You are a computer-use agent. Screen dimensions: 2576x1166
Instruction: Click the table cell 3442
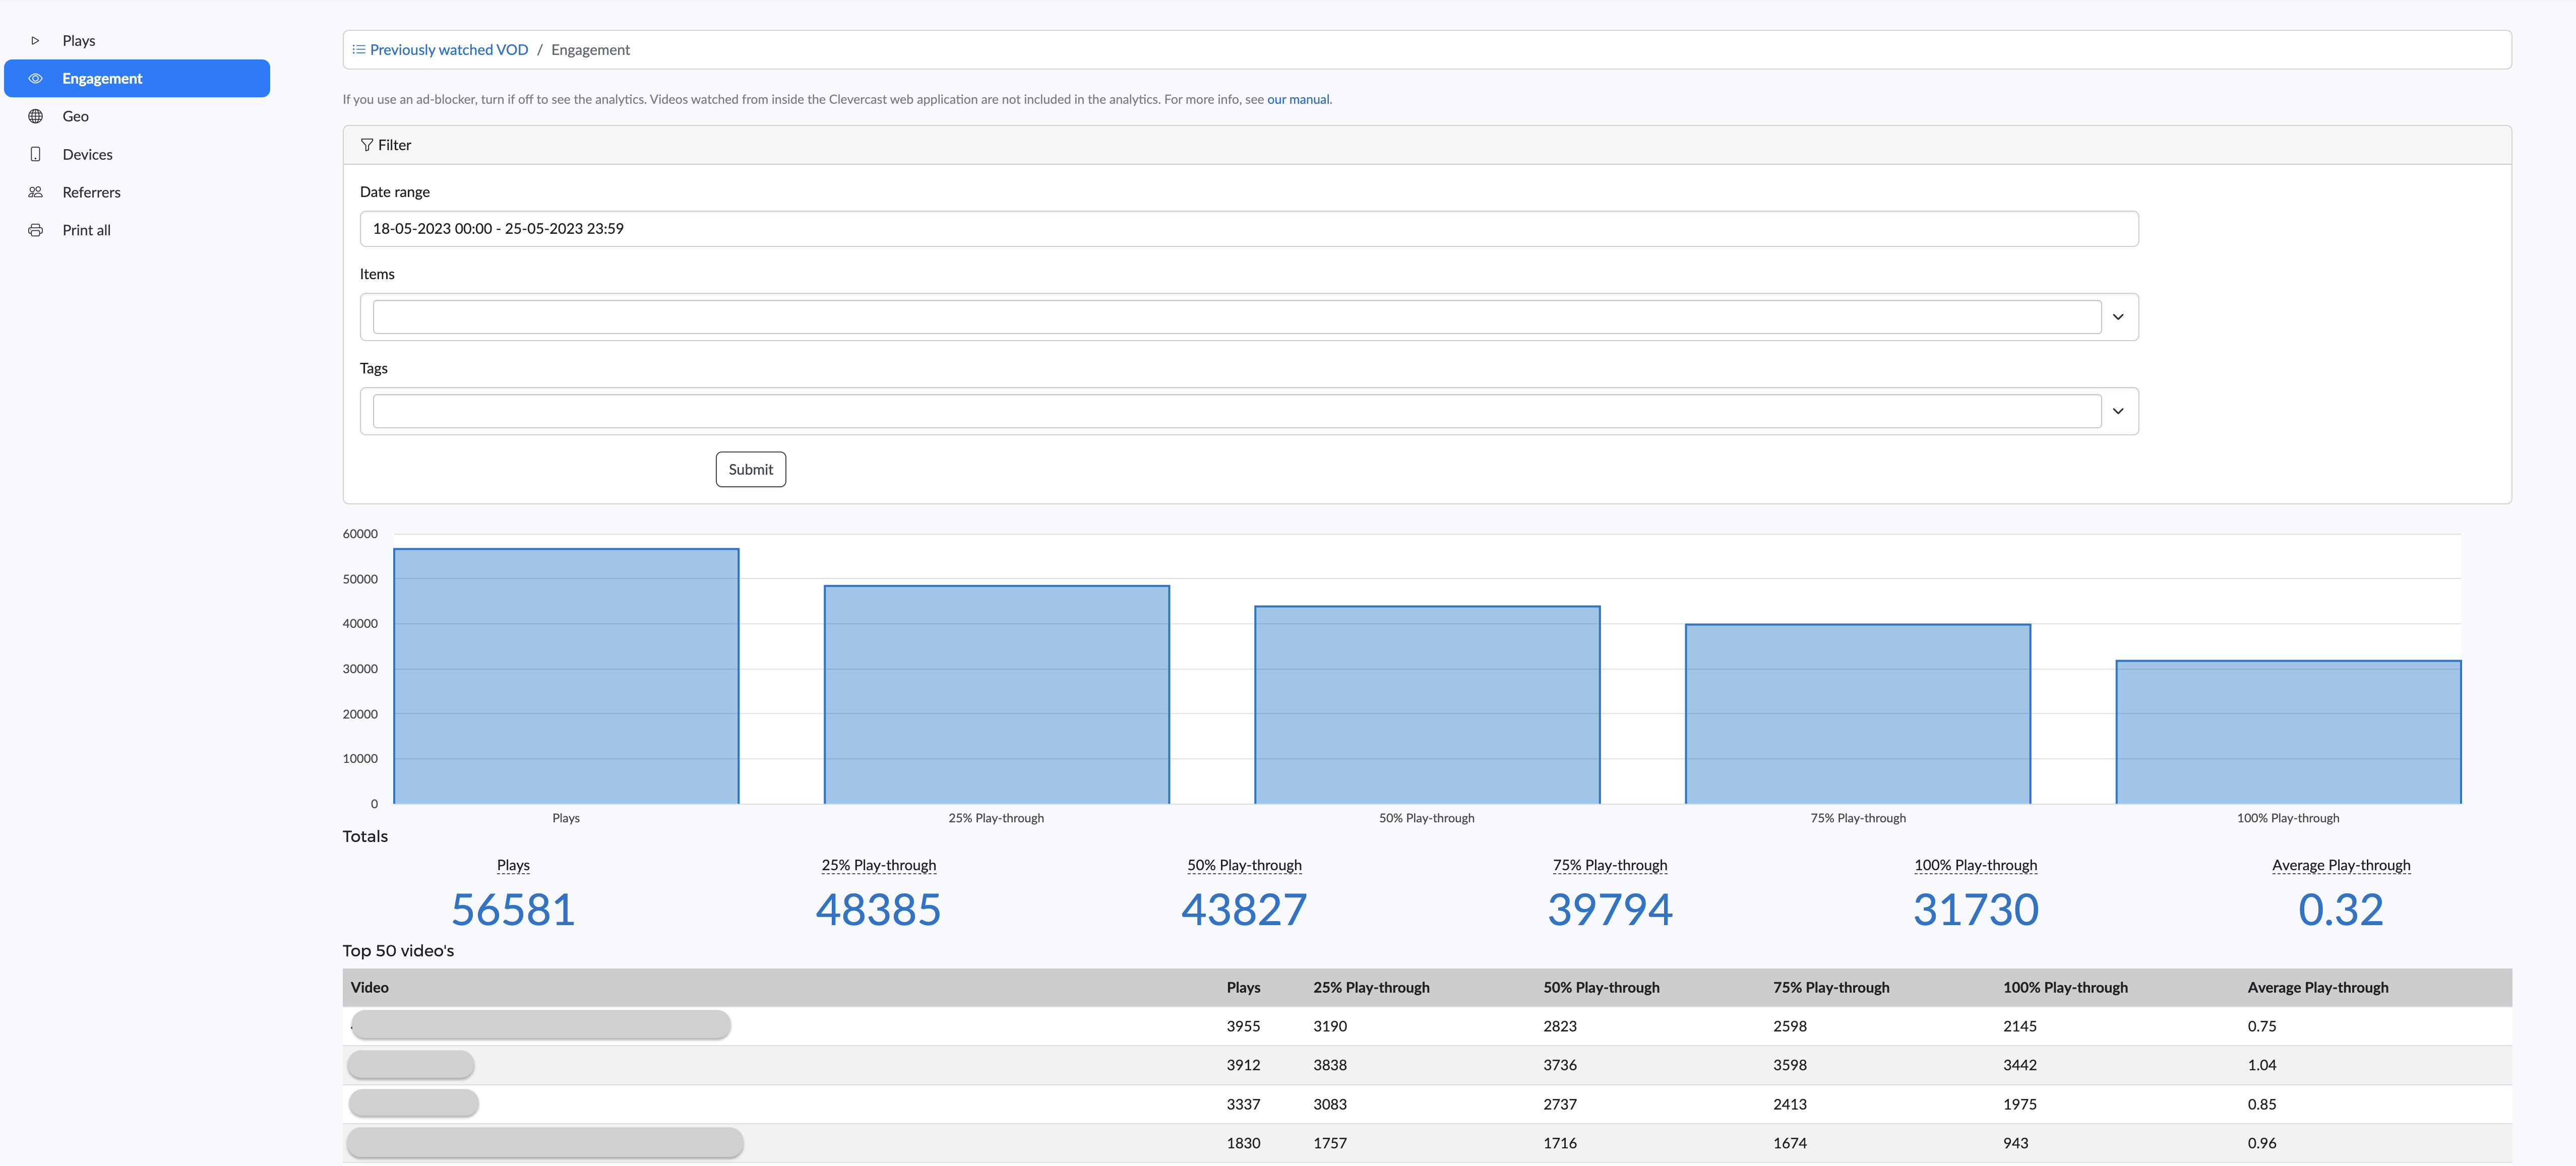point(2020,1066)
